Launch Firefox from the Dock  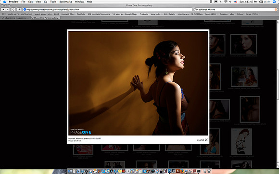click(x=182, y=171)
